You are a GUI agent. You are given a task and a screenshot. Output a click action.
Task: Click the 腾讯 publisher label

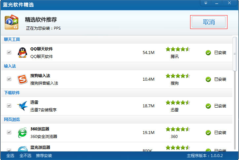(175, 57)
